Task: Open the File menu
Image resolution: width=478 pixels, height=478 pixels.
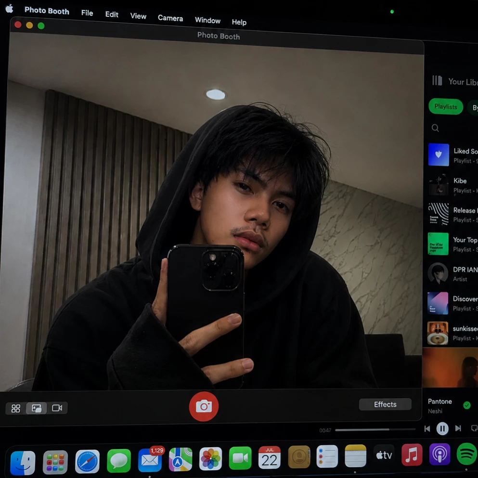Action: pos(87,13)
